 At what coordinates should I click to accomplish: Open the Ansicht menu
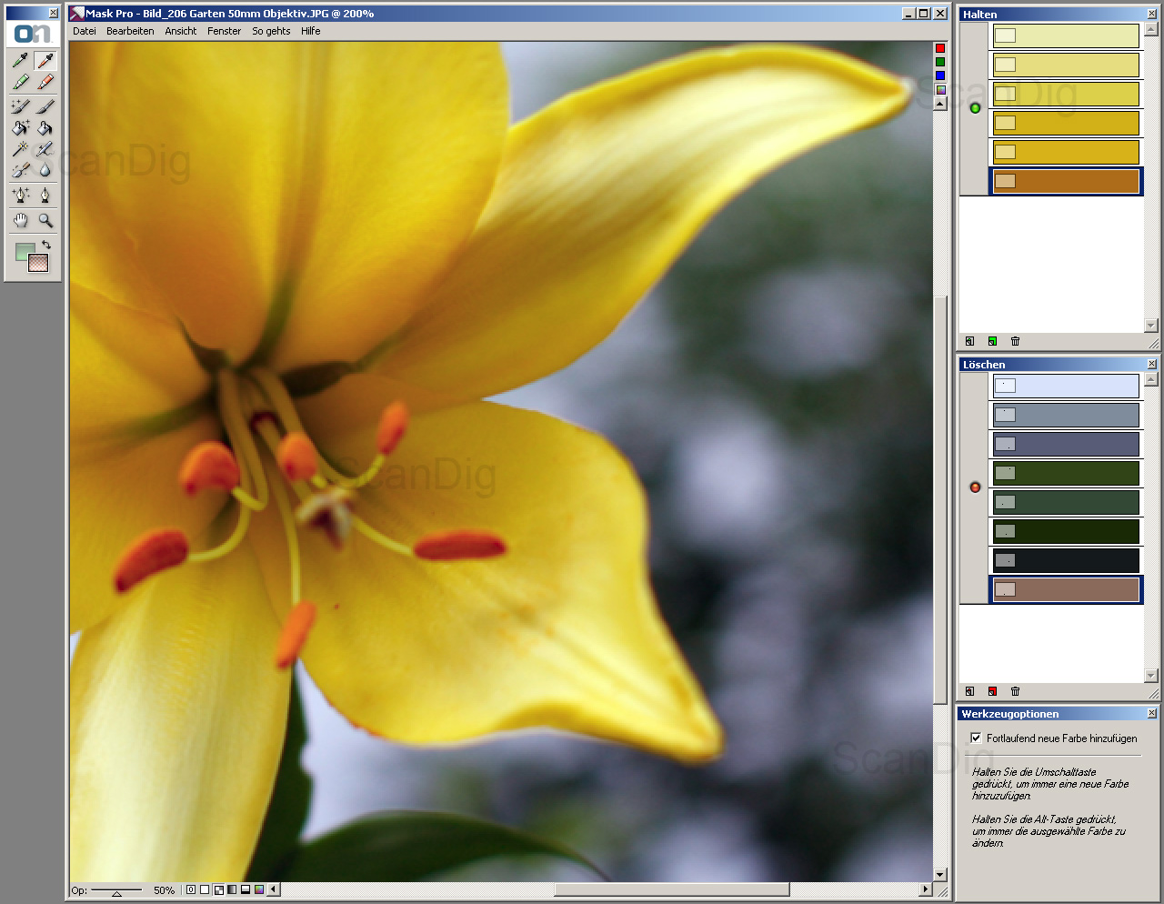point(180,31)
